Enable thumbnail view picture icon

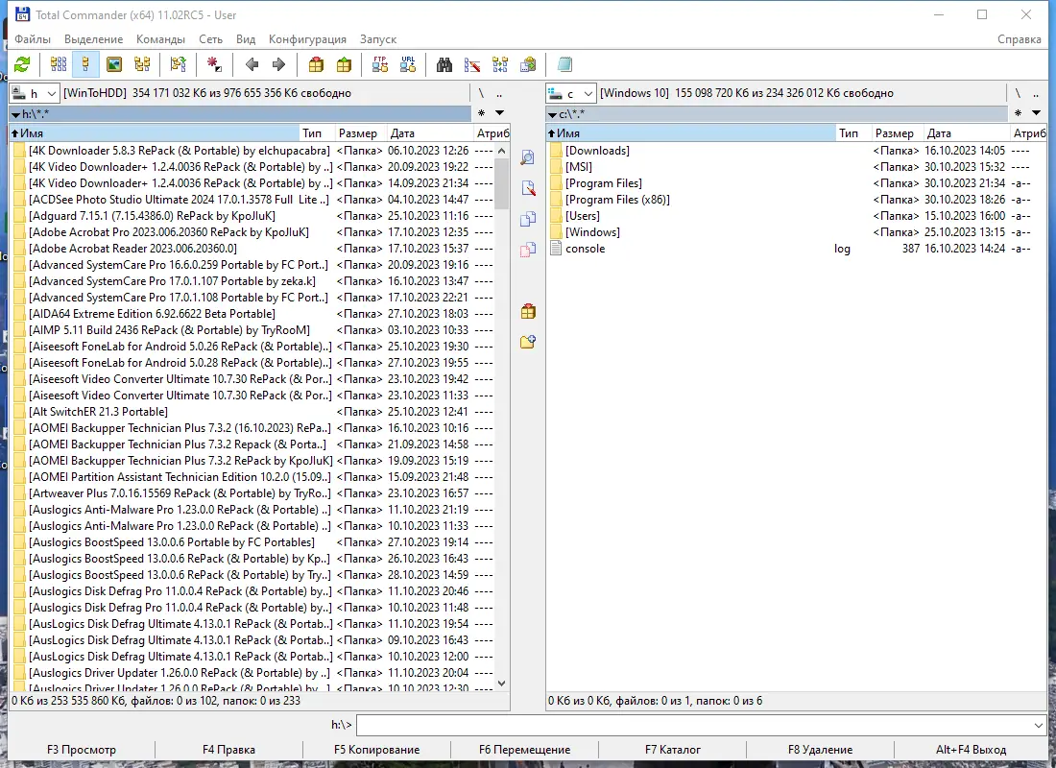[114, 64]
